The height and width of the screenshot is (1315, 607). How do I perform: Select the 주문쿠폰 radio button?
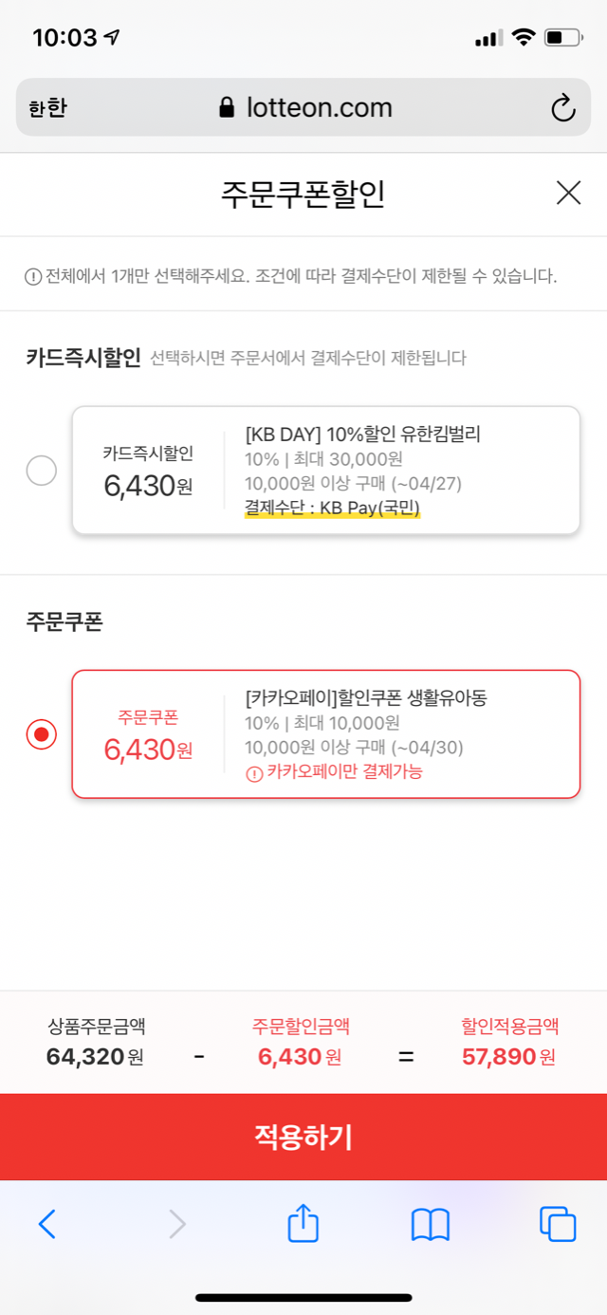click(x=41, y=734)
